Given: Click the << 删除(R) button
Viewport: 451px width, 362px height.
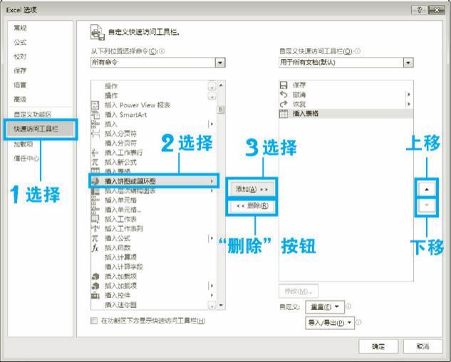Looking at the screenshot, I should 252,206.
